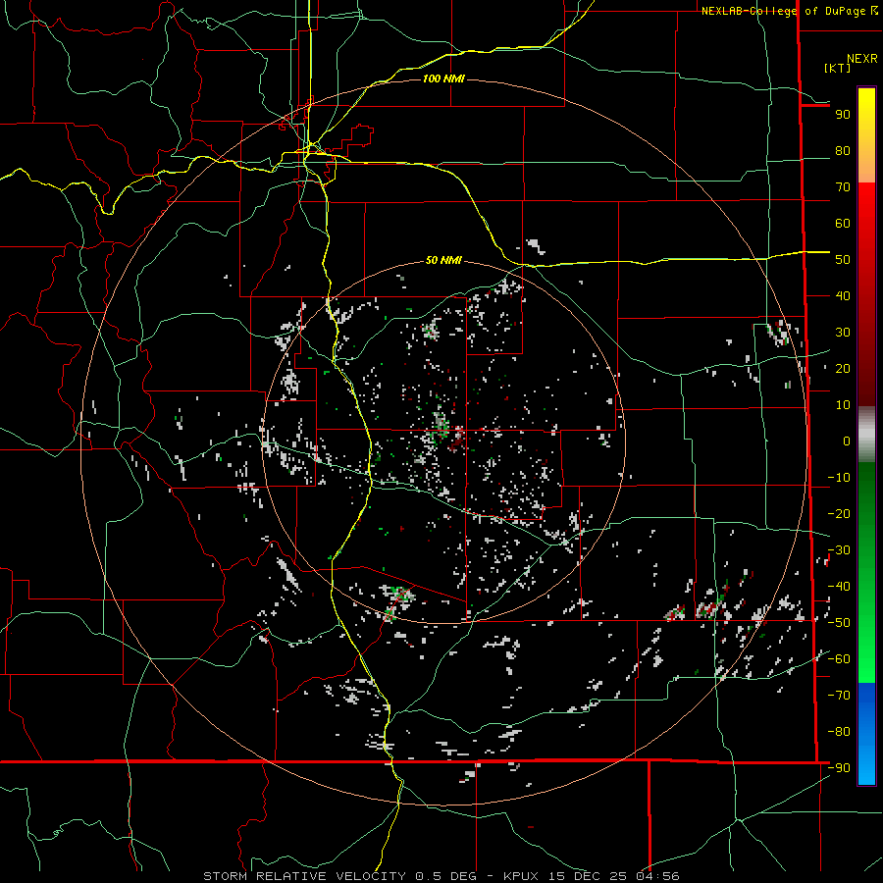Click the "50 NMI" range ring label

click(x=443, y=260)
